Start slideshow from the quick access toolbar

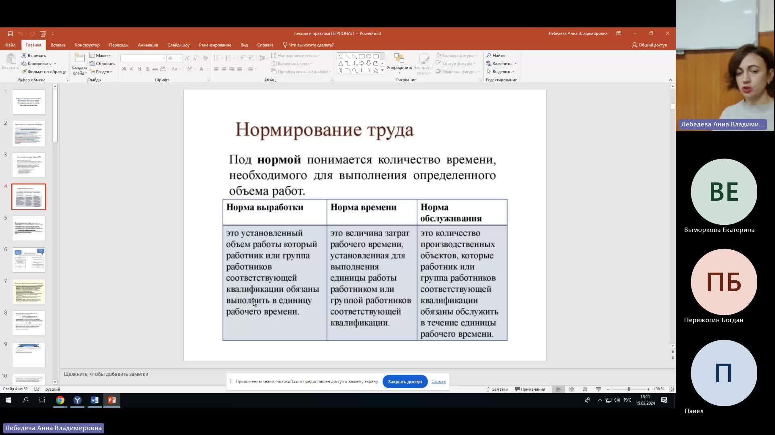(x=43, y=34)
